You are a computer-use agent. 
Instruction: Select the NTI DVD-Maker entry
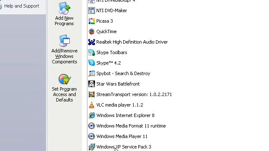pos(112,10)
